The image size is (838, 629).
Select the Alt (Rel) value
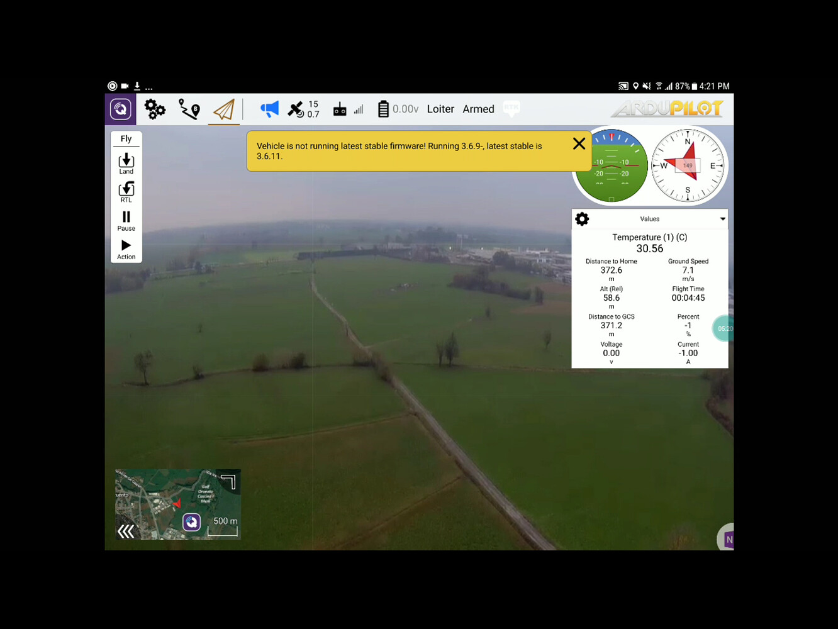(612, 298)
